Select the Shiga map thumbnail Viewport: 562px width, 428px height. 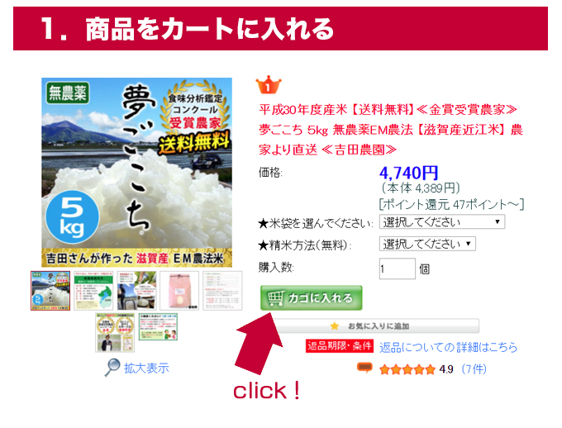(x=93, y=291)
